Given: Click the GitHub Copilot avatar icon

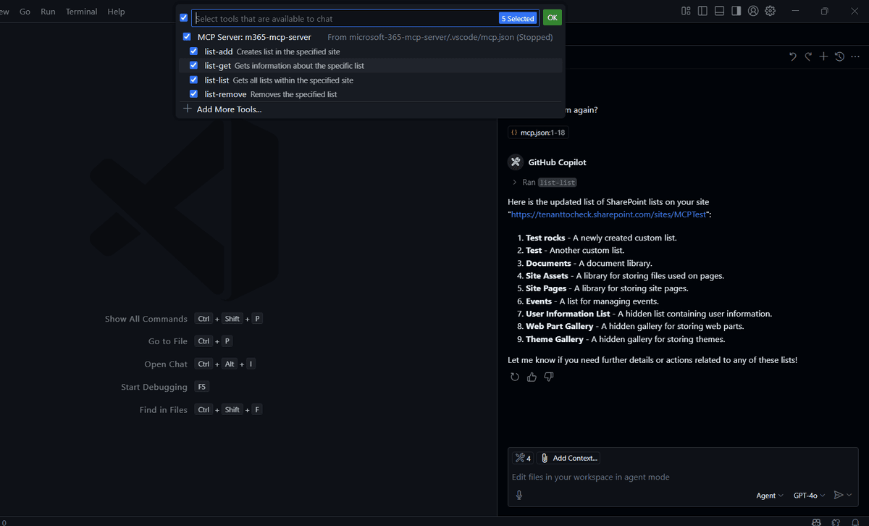Looking at the screenshot, I should (516, 162).
